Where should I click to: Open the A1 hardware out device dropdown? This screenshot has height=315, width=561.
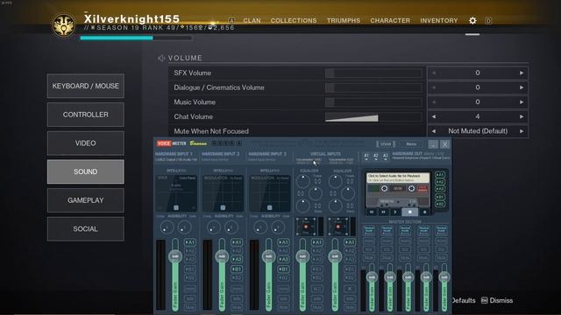tap(366, 157)
